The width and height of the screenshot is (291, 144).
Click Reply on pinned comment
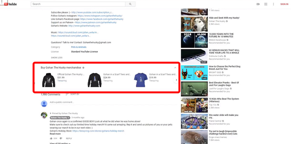coord(69,138)
